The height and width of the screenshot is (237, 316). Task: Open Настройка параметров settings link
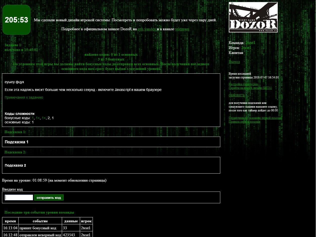pos(243,84)
